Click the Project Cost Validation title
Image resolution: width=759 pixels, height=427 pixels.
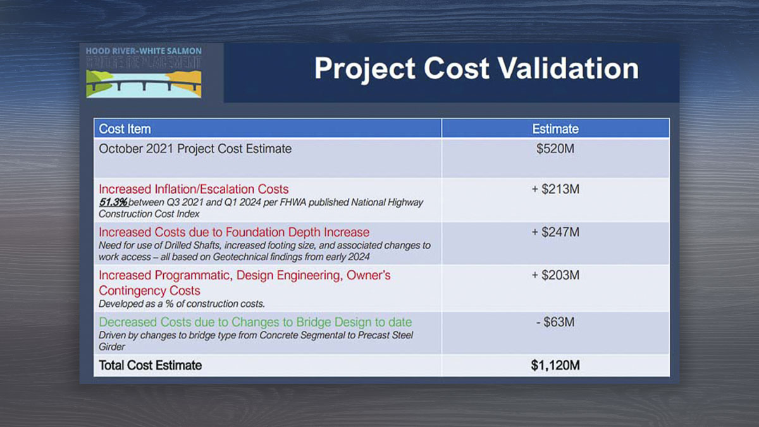[x=476, y=69]
